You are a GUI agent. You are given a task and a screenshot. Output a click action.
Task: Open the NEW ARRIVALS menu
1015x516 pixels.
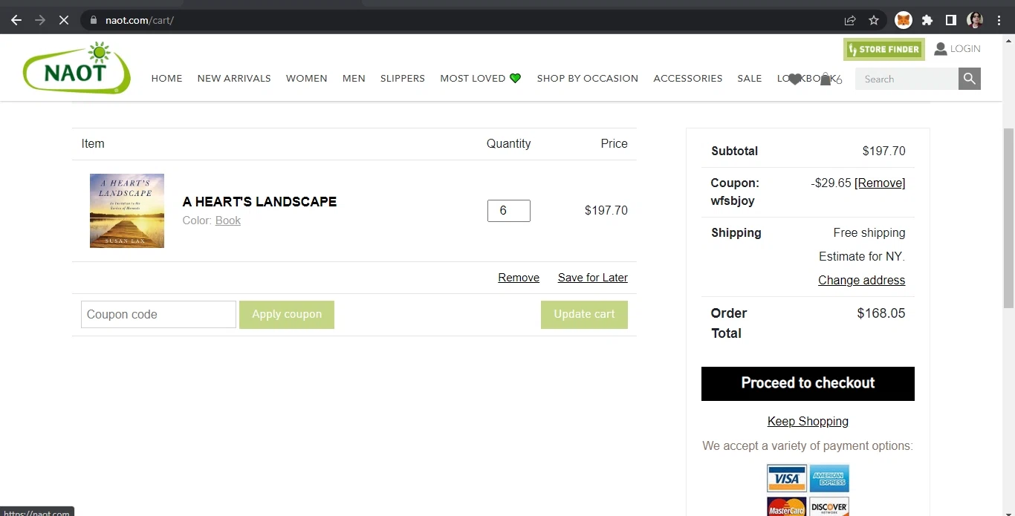pyautogui.click(x=234, y=79)
